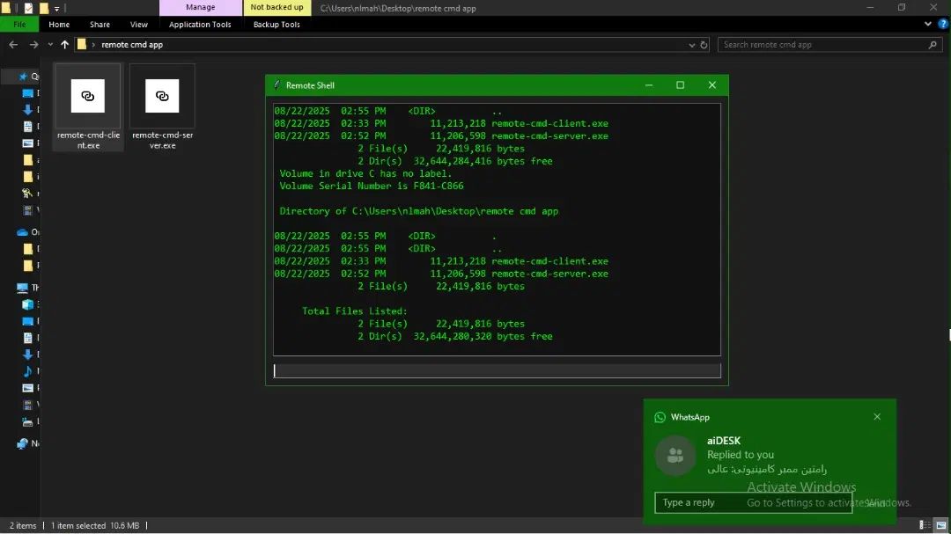Image resolution: width=951 pixels, height=534 pixels.
Task: Select the remote-cmd-client.exe file
Action: [88, 107]
